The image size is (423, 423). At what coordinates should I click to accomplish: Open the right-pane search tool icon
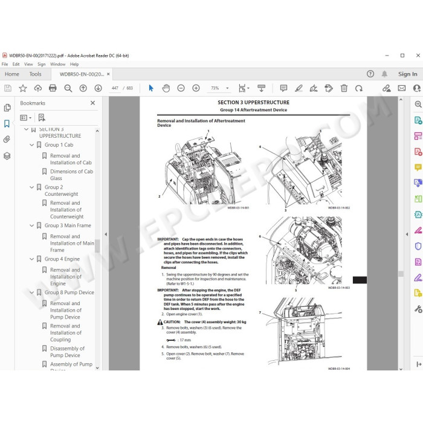(418, 105)
